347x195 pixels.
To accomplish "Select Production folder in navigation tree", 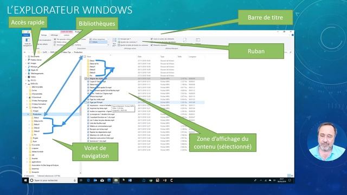I will coord(37,114).
